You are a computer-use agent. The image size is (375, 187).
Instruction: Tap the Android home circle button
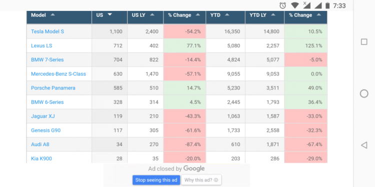pyautogui.click(x=364, y=94)
